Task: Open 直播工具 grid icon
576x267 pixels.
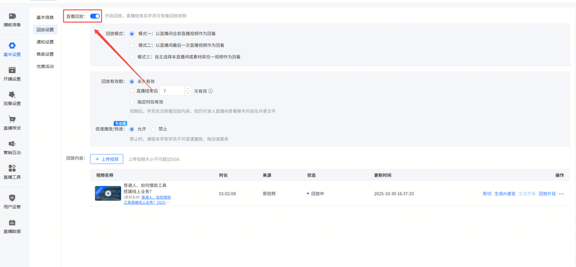Action: click(x=12, y=168)
